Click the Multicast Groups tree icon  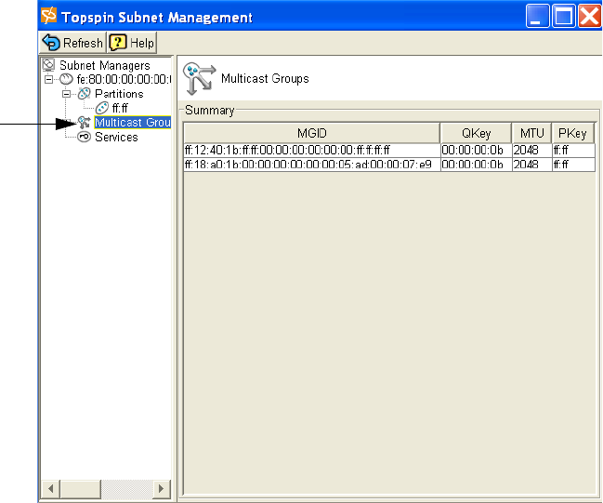tap(85, 123)
